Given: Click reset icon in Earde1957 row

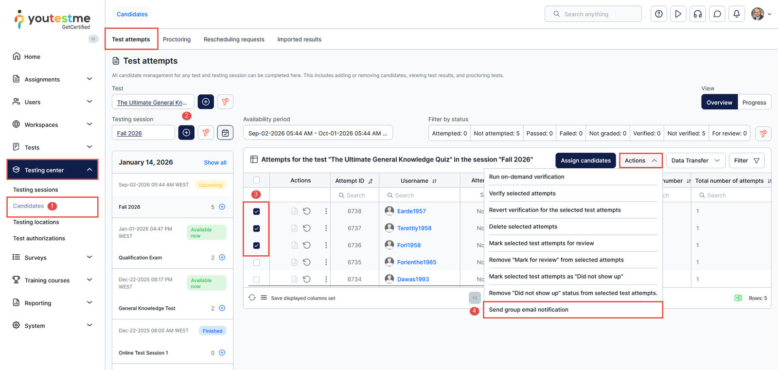Looking at the screenshot, I should pos(307,211).
